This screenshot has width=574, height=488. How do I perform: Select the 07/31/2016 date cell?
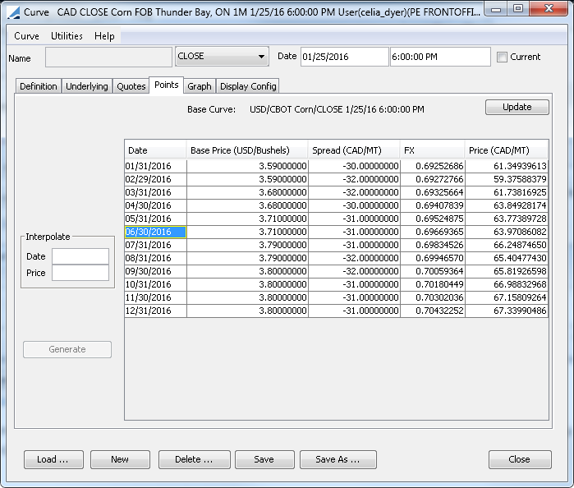155,245
